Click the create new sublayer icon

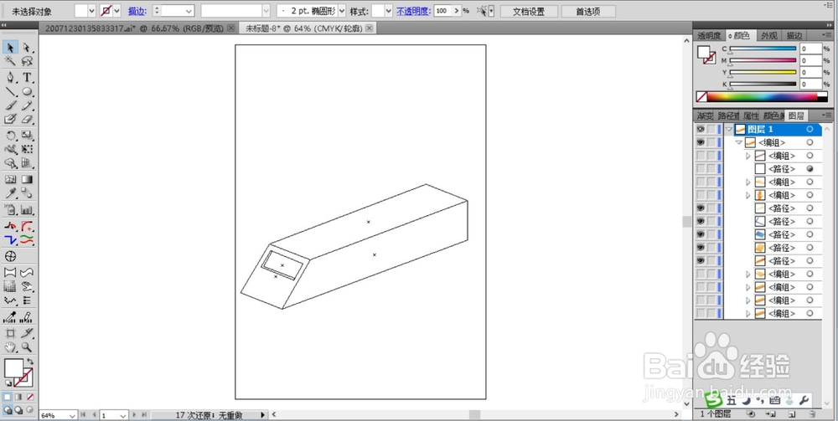tap(771, 414)
